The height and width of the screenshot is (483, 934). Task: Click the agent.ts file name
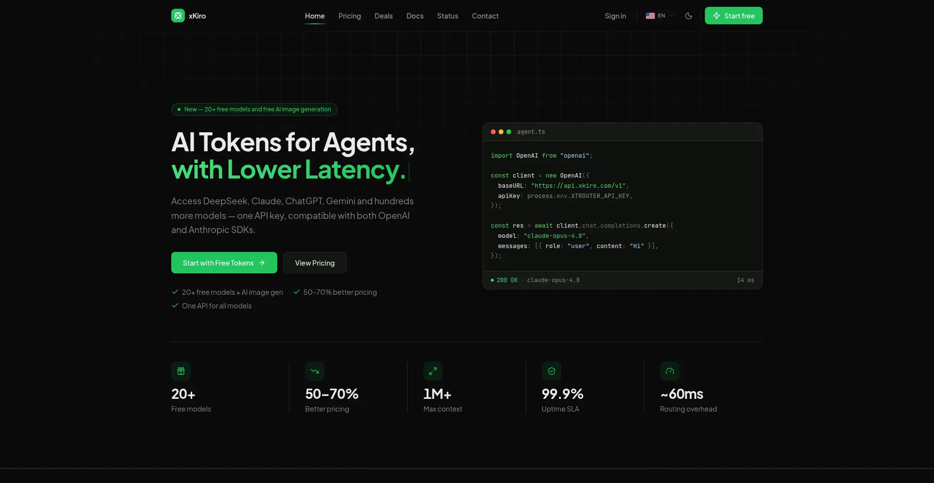coord(531,132)
